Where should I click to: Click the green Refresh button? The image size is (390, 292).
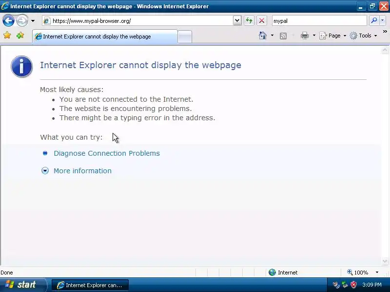249,20
